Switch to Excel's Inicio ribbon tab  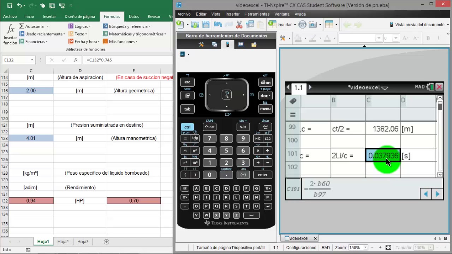click(29, 17)
